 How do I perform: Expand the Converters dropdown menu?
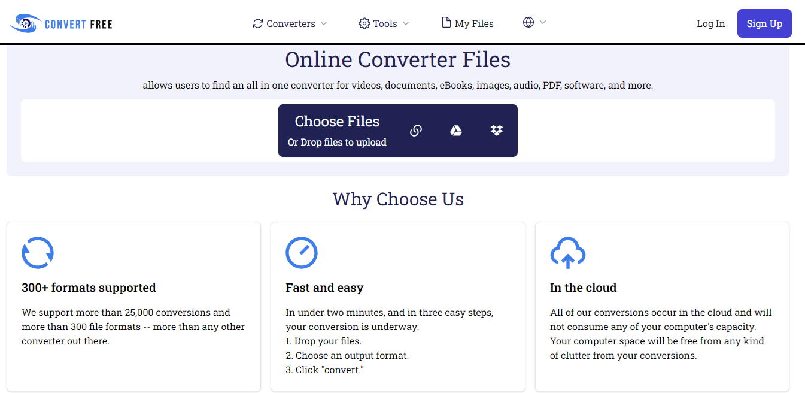click(290, 23)
